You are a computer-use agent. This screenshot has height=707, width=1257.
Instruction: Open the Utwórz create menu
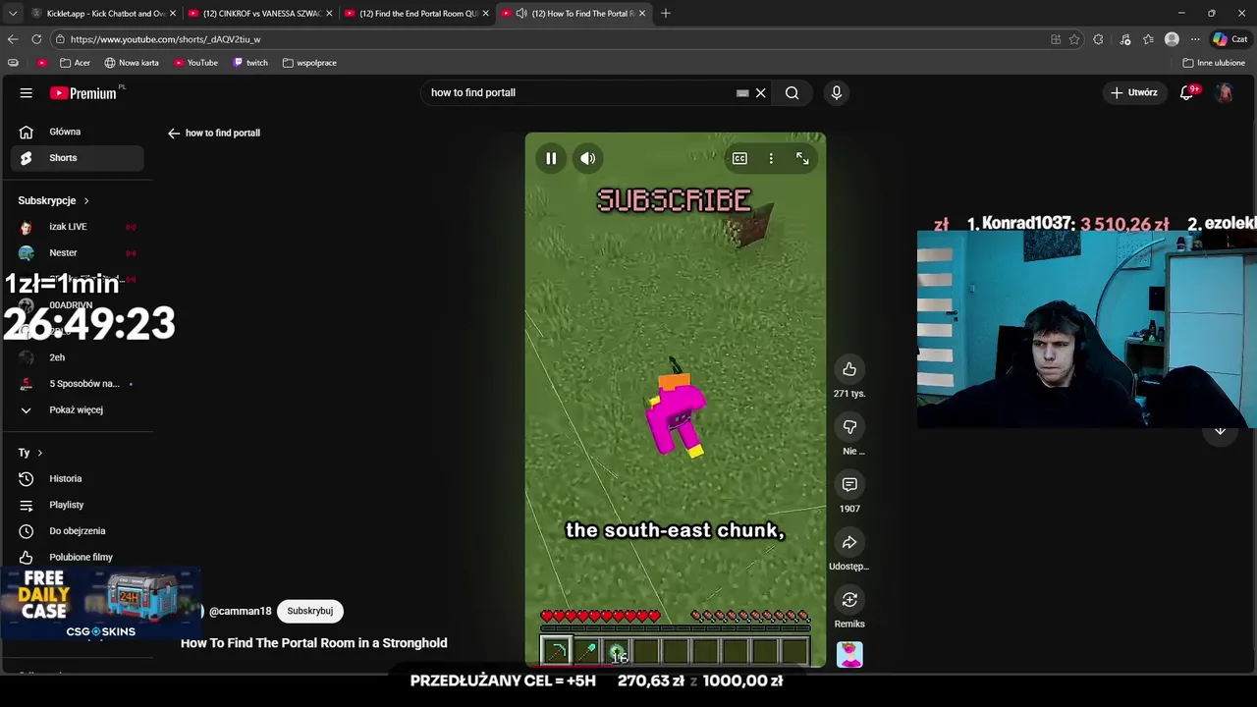coord(1134,92)
